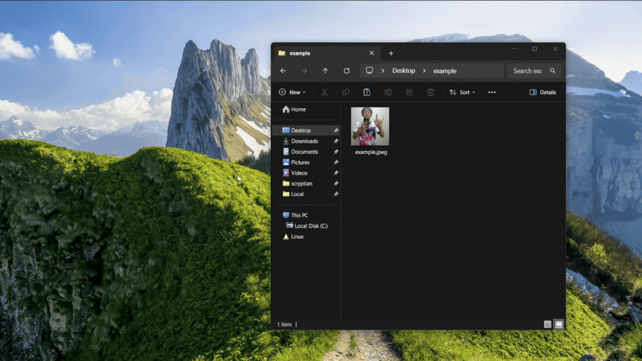
Task: Expand chevron after Desktop in address bar
Action: pyautogui.click(x=424, y=71)
